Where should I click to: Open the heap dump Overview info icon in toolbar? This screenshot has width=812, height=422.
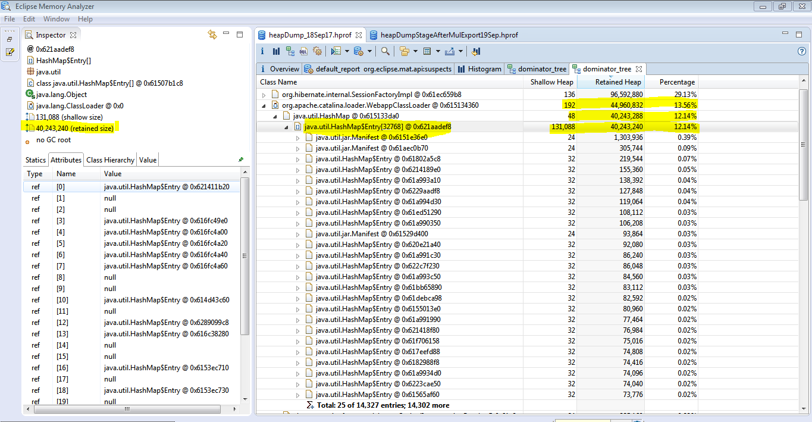coord(262,52)
